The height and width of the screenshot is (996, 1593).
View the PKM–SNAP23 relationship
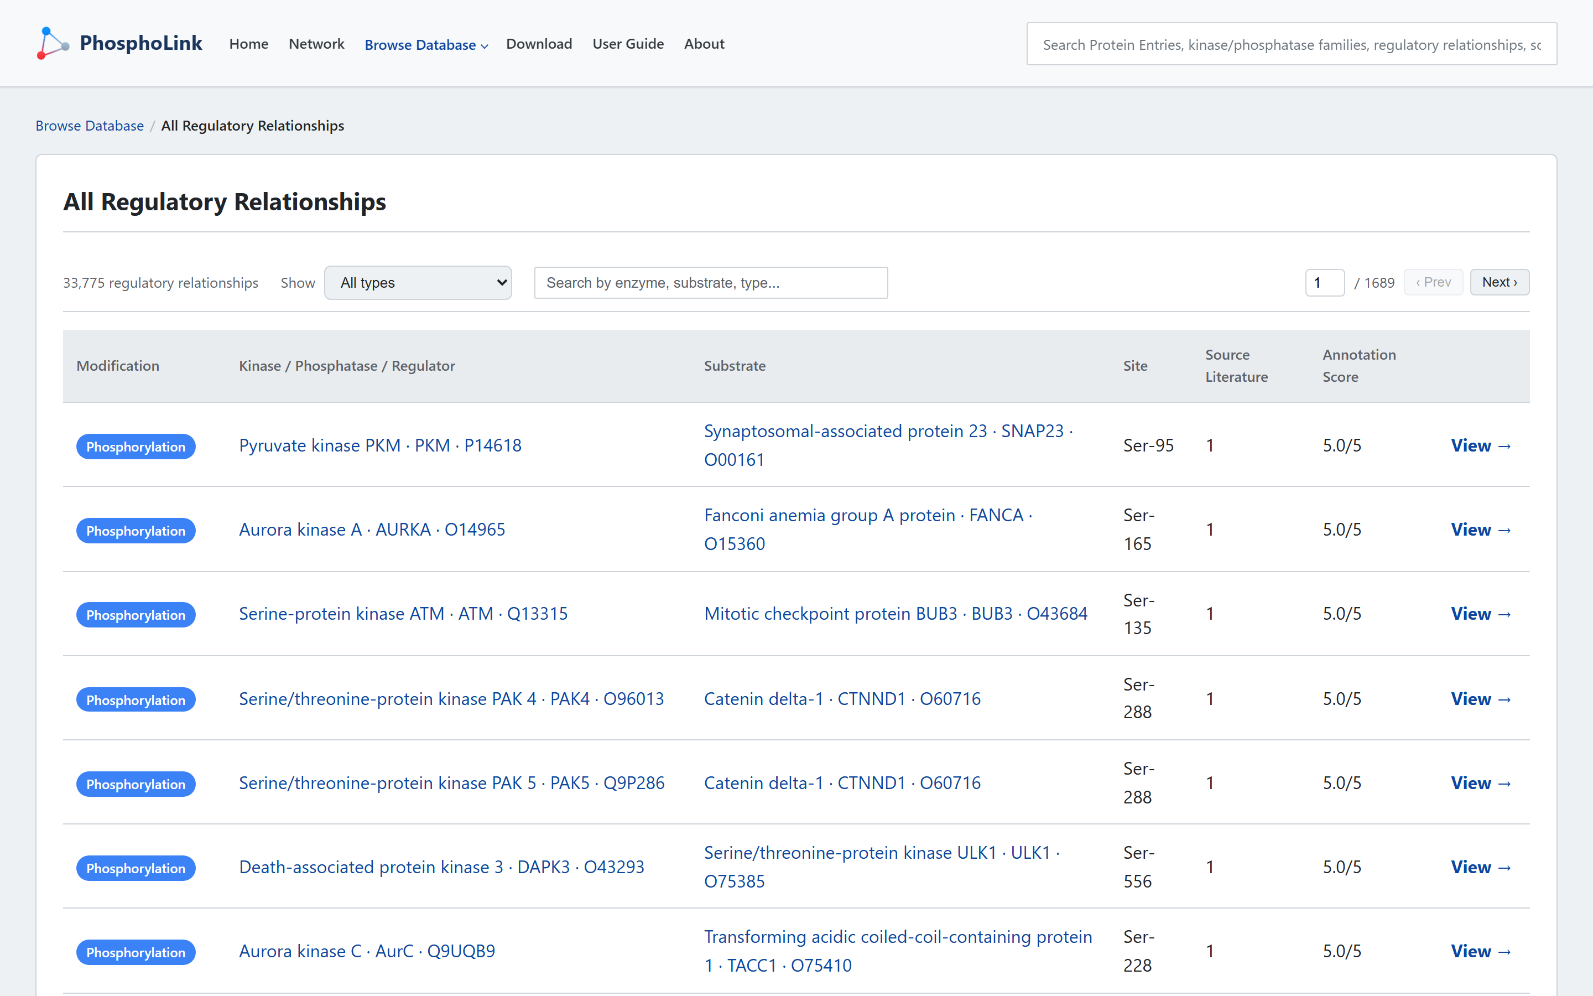click(x=1480, y=445)
